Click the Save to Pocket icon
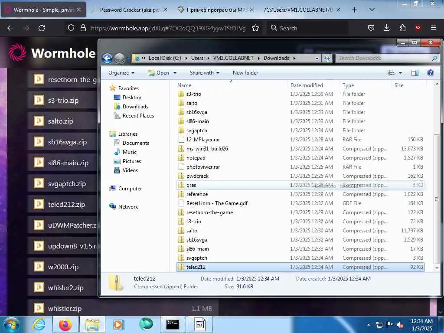This screenshot has width=444, height=333. (371, 28)
